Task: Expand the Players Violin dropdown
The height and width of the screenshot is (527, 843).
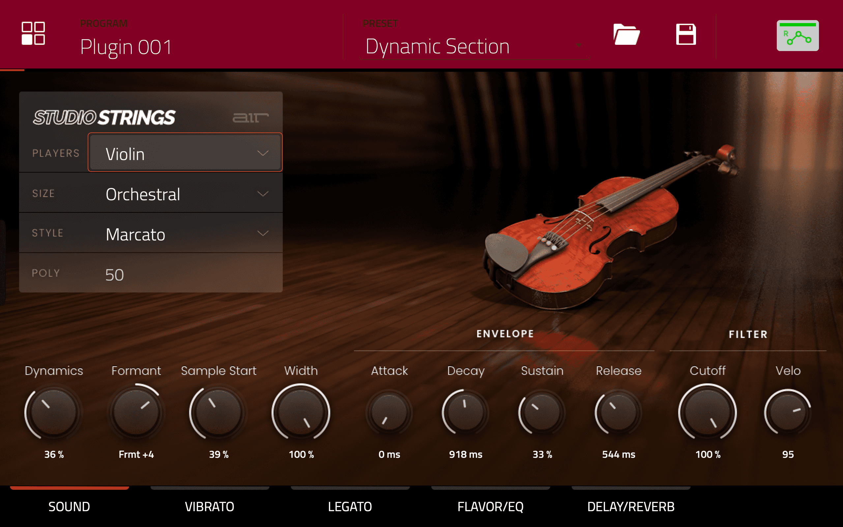Action: click(x=185, y=153)
